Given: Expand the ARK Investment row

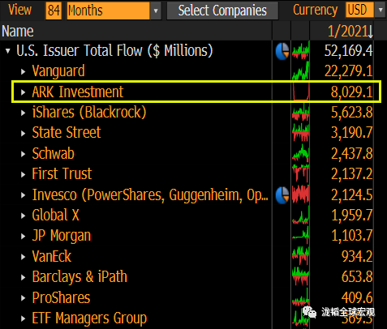Looking at the screenshot, I should pos(24,92).
